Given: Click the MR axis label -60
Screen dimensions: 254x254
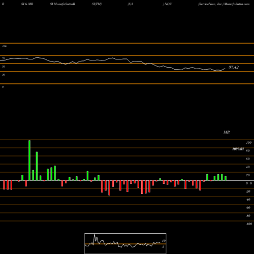Looking at the screenshot, I should coord(248,208).
